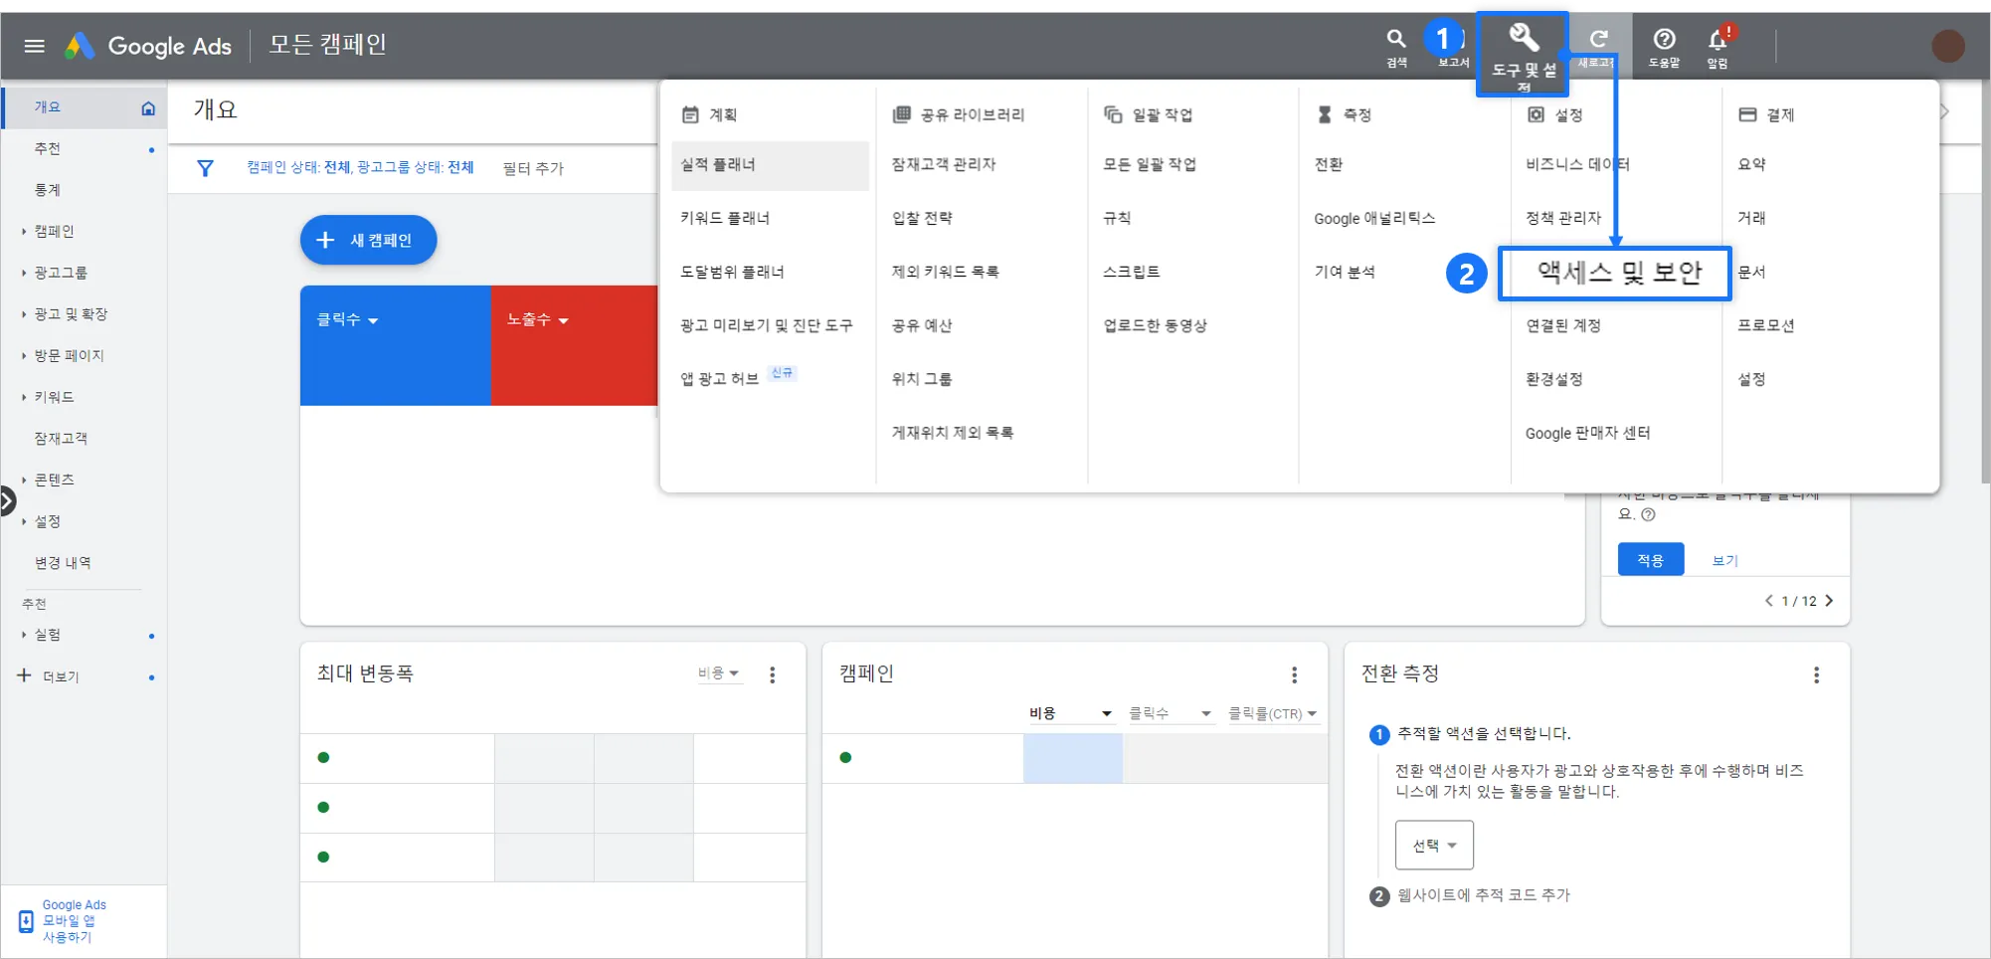Select 잠재고객 관리자 in the menu
The image size is (1991, 959).
(x=943, y=164)
